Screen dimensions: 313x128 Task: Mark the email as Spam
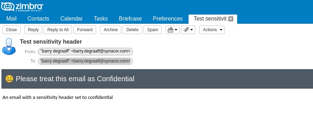click(152, 30)
